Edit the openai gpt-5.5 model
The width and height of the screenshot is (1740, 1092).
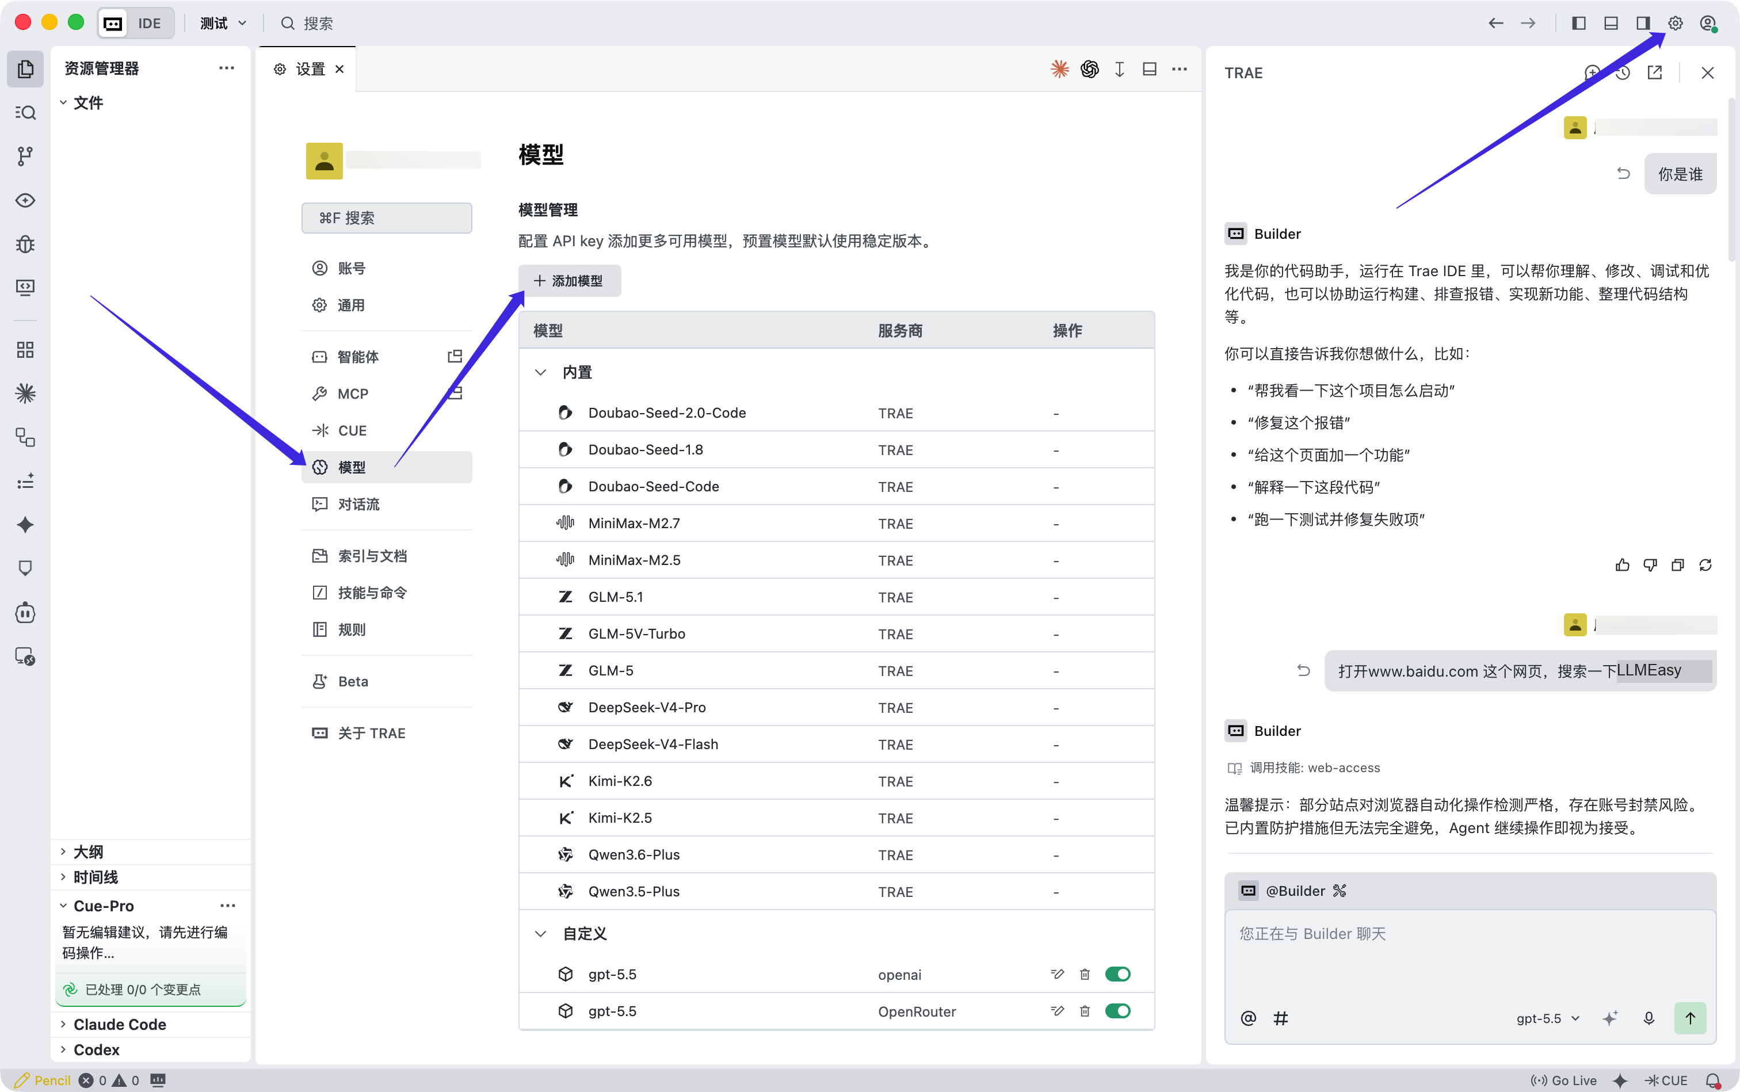point(1058,974)
